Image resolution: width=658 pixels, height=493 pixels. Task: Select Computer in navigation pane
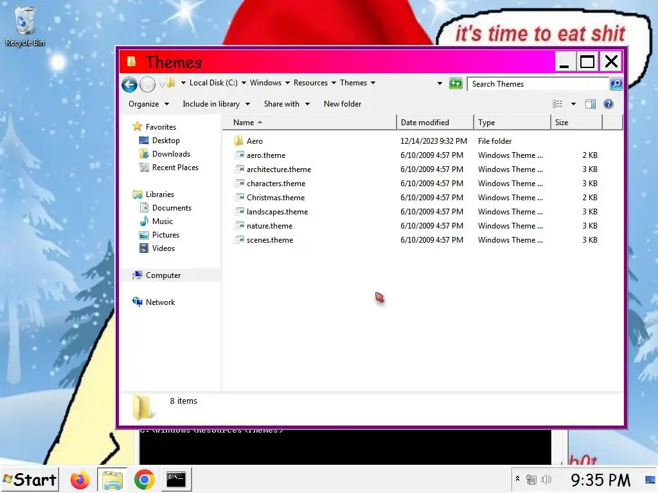[156, 275]
